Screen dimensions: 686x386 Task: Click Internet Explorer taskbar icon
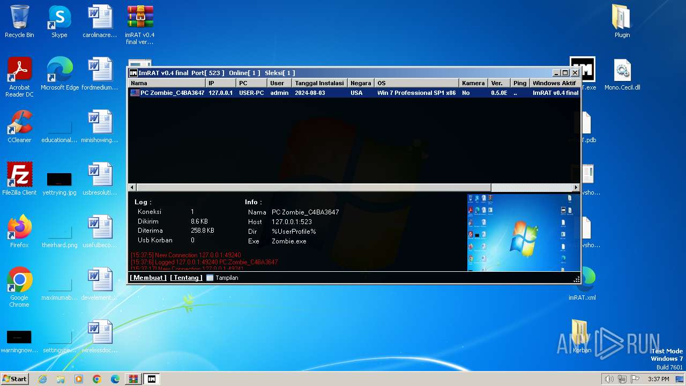[42, 379]
